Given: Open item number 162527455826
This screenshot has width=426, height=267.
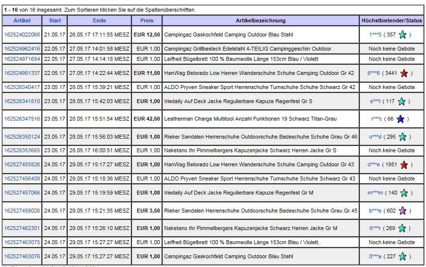Looking at the screenshot, I should 22,164.
